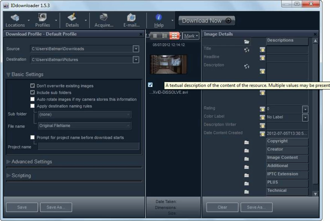330x221 pixels.
Task: Open the Locations dropdown arrow
Action: (x=29, y=20)
